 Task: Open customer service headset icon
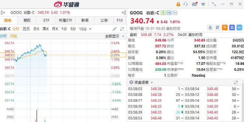coord(185,4)
